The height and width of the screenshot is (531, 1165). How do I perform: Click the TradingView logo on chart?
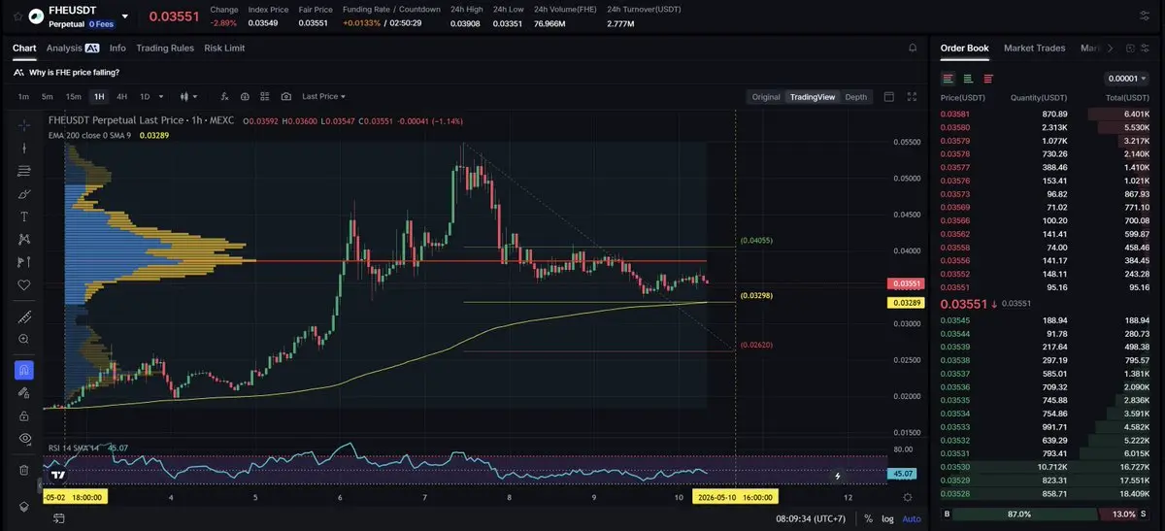click(58, 476)
